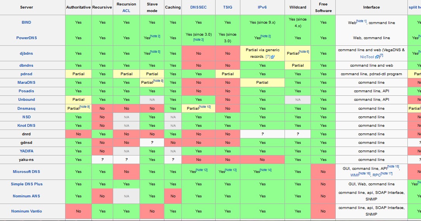Click the 'Wildcard' column header

coord(298,7)
